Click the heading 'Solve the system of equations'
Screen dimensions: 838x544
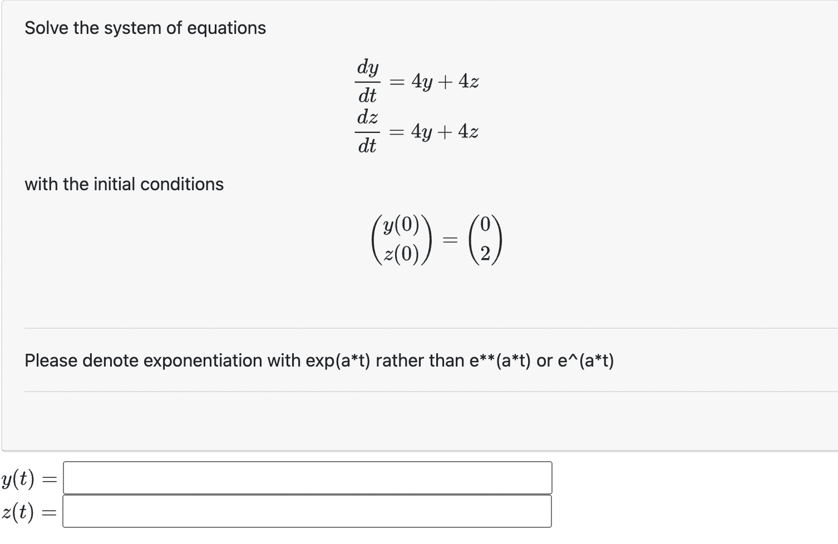click(x=145, y=28)
